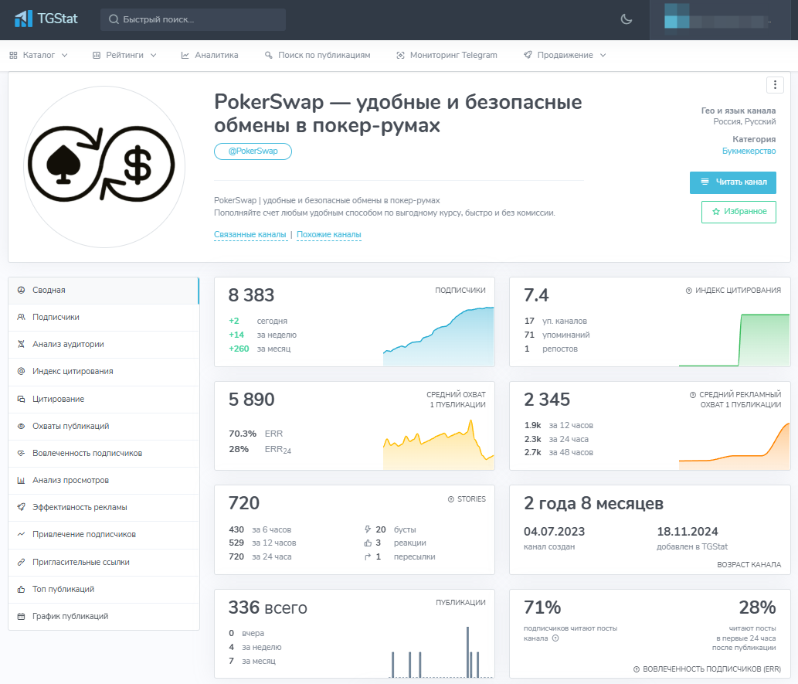Click the TGStat logo icon
798x684 pixels.
point(23,19)
